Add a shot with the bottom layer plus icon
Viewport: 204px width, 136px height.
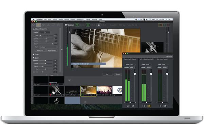(x=85, y=102)
